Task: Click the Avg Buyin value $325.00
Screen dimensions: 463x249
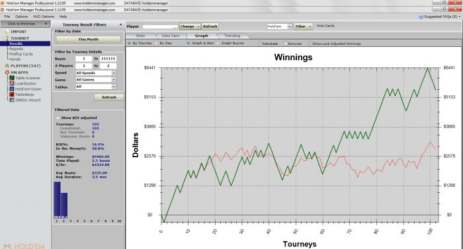Action: coord(99,173)
